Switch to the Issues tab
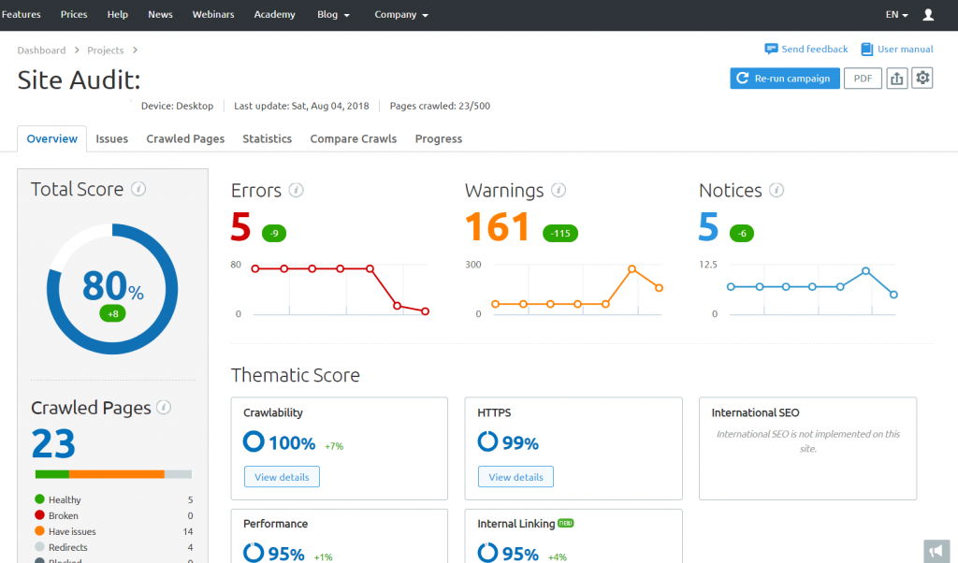 pyautogui.click(x=111, y=138)
